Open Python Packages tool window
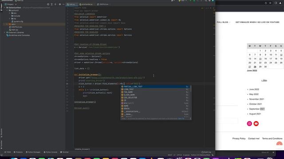The height and width of the screenshot is (159, 284). [x=33, y=152]
